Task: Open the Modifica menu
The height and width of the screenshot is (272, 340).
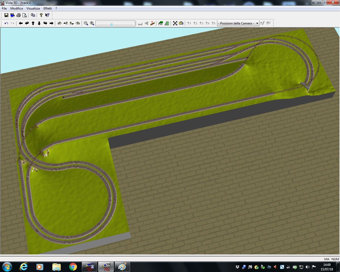Action: click(x=16, y=8)
